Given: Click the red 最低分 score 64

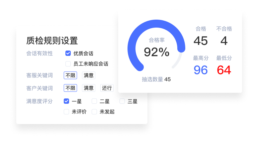Looking at the screenshot, I should pos(224,70).
